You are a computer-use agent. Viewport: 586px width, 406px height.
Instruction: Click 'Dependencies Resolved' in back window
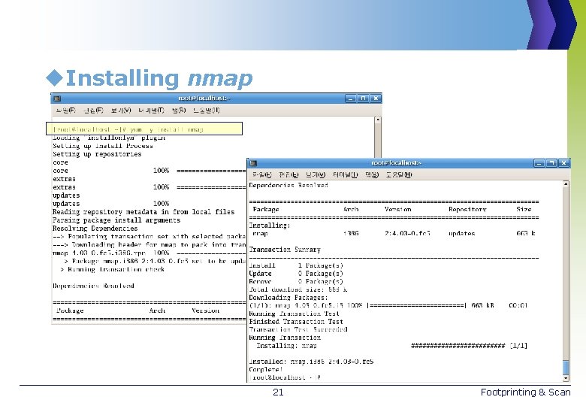pos(93,286)
